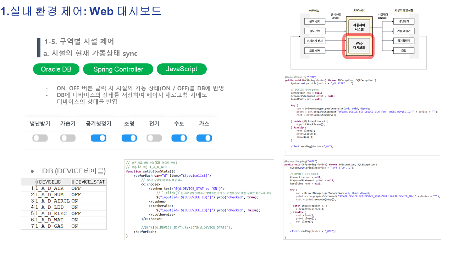454x255 pixels.
Task: Click the Oracle DB green badge
Action: tap(56, 69)
